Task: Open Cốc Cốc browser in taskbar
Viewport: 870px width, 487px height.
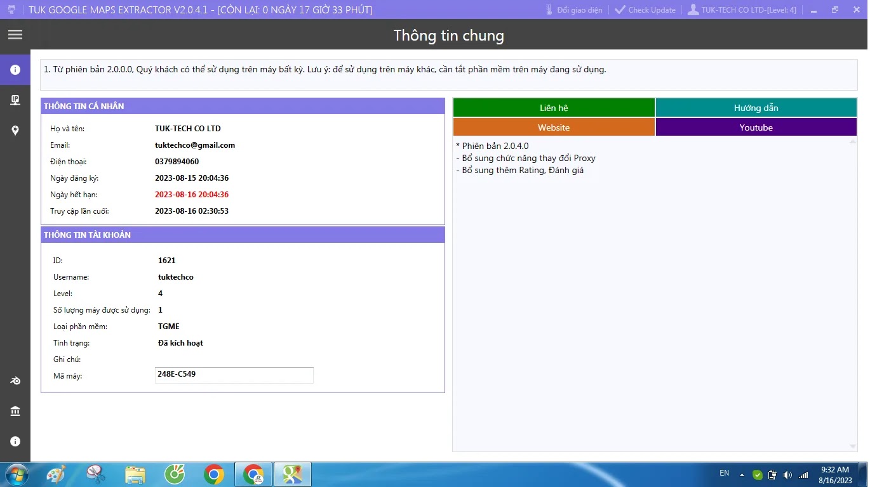Action: tap(174, 474)
